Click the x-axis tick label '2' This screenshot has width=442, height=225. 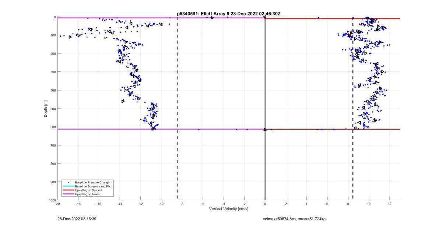(x=285, y=204)
